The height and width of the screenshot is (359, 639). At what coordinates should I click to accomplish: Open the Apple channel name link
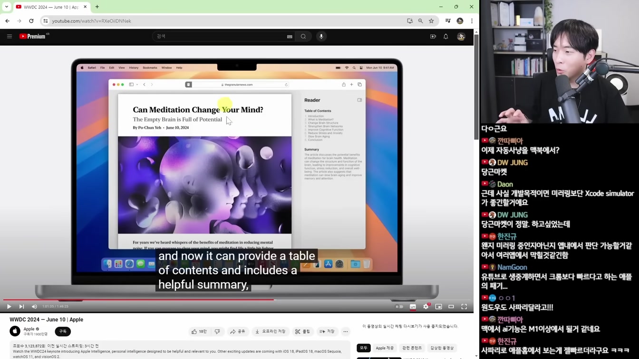[x=29, y=329]
